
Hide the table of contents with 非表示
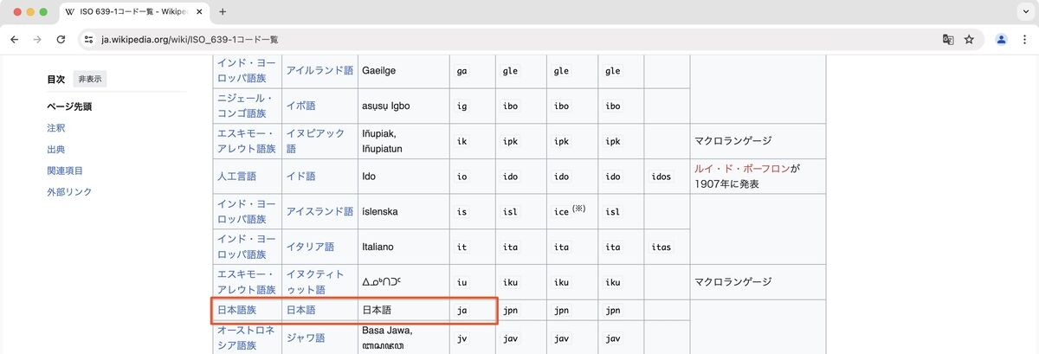click(x=89, y=79)
